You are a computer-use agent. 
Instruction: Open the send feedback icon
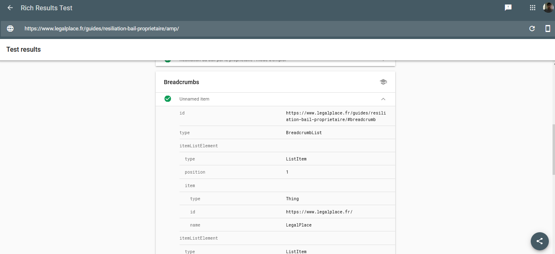pos(508,8)
